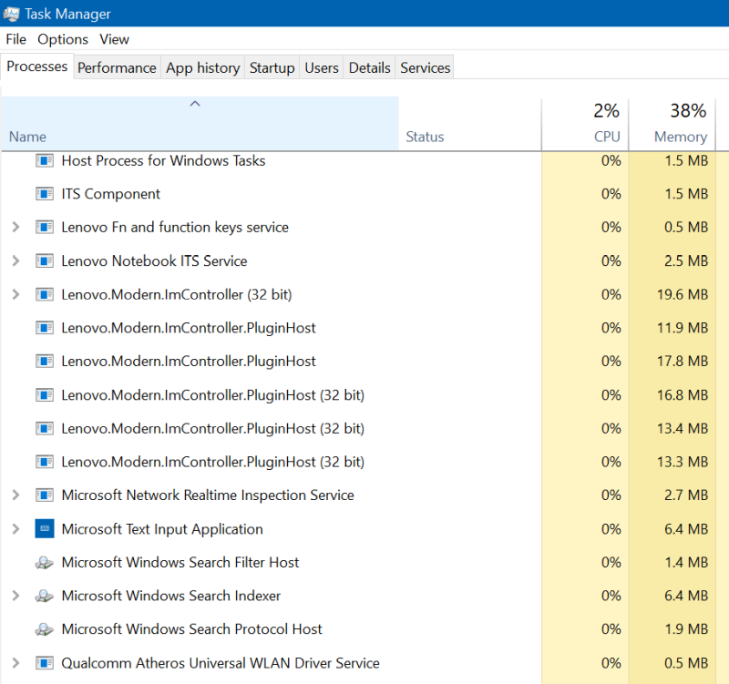Viewport: 729px width, 684px height.
Task: Click the ITS Component process icon
Action: coord(45,194)
